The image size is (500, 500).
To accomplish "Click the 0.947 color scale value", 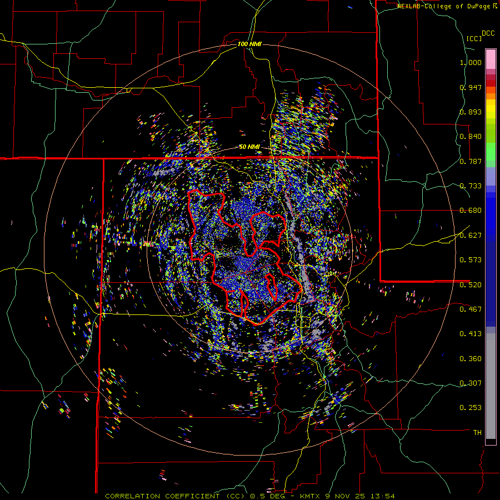I will [x=471, y=87].
